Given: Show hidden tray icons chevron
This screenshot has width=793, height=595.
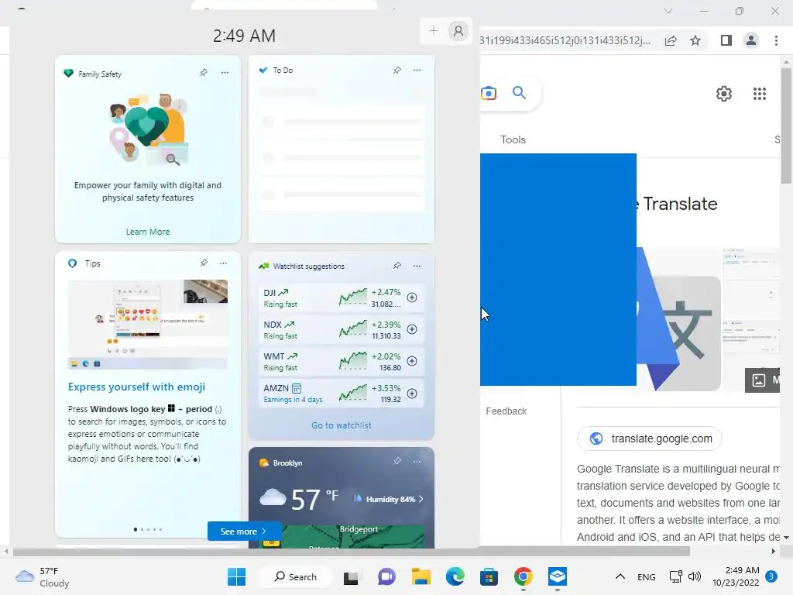Looking at the screenshot, I should [x=620, y=576].
